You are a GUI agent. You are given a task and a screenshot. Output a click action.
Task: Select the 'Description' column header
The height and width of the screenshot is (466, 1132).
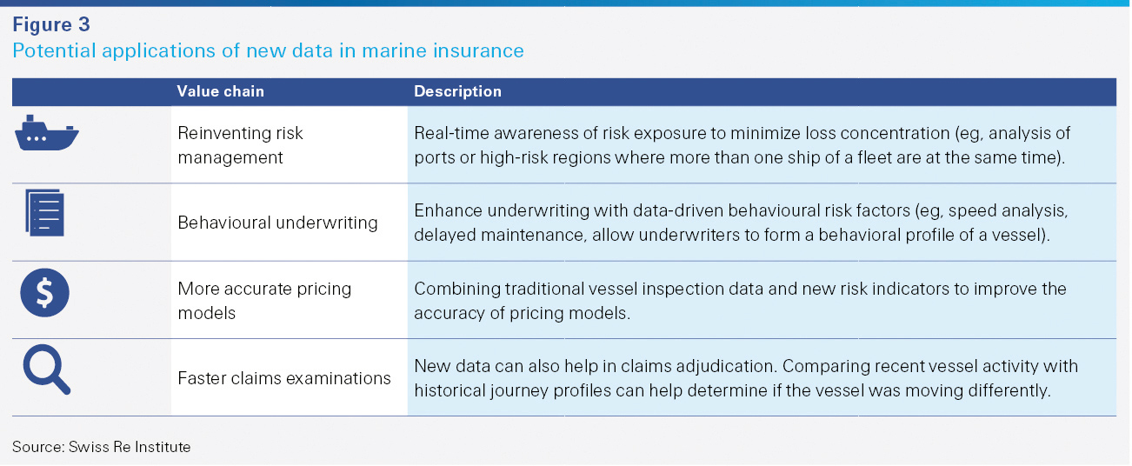457,91
